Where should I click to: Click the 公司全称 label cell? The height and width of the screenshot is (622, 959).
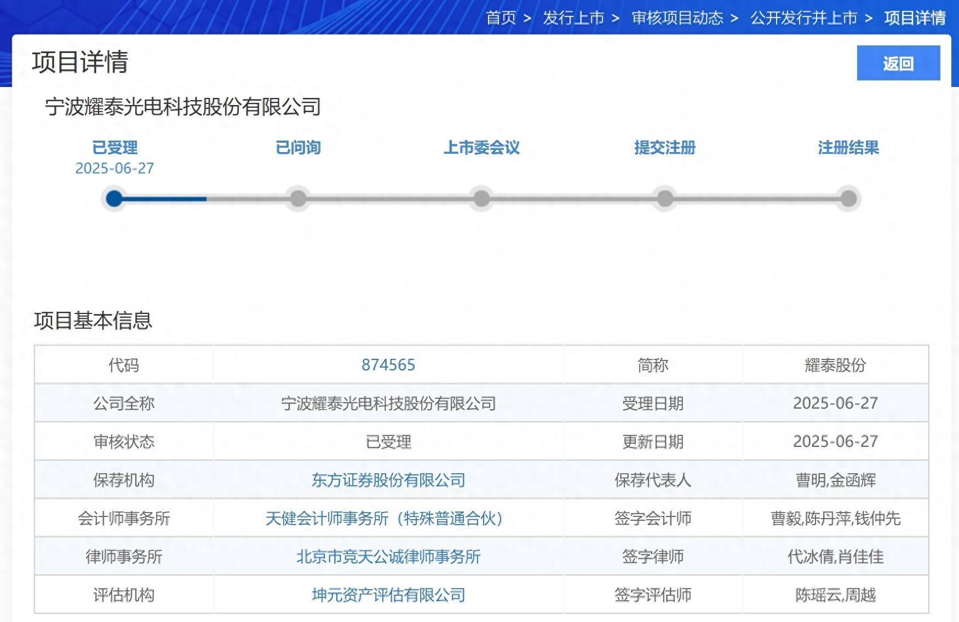(x=124, y=403)
